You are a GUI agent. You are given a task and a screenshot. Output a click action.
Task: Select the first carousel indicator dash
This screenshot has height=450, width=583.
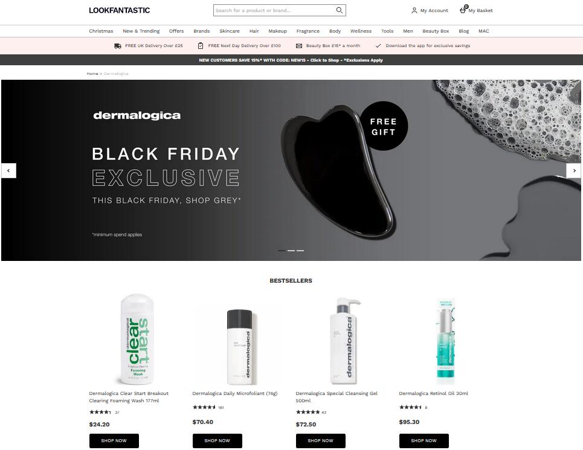click(x=282, y=251)
